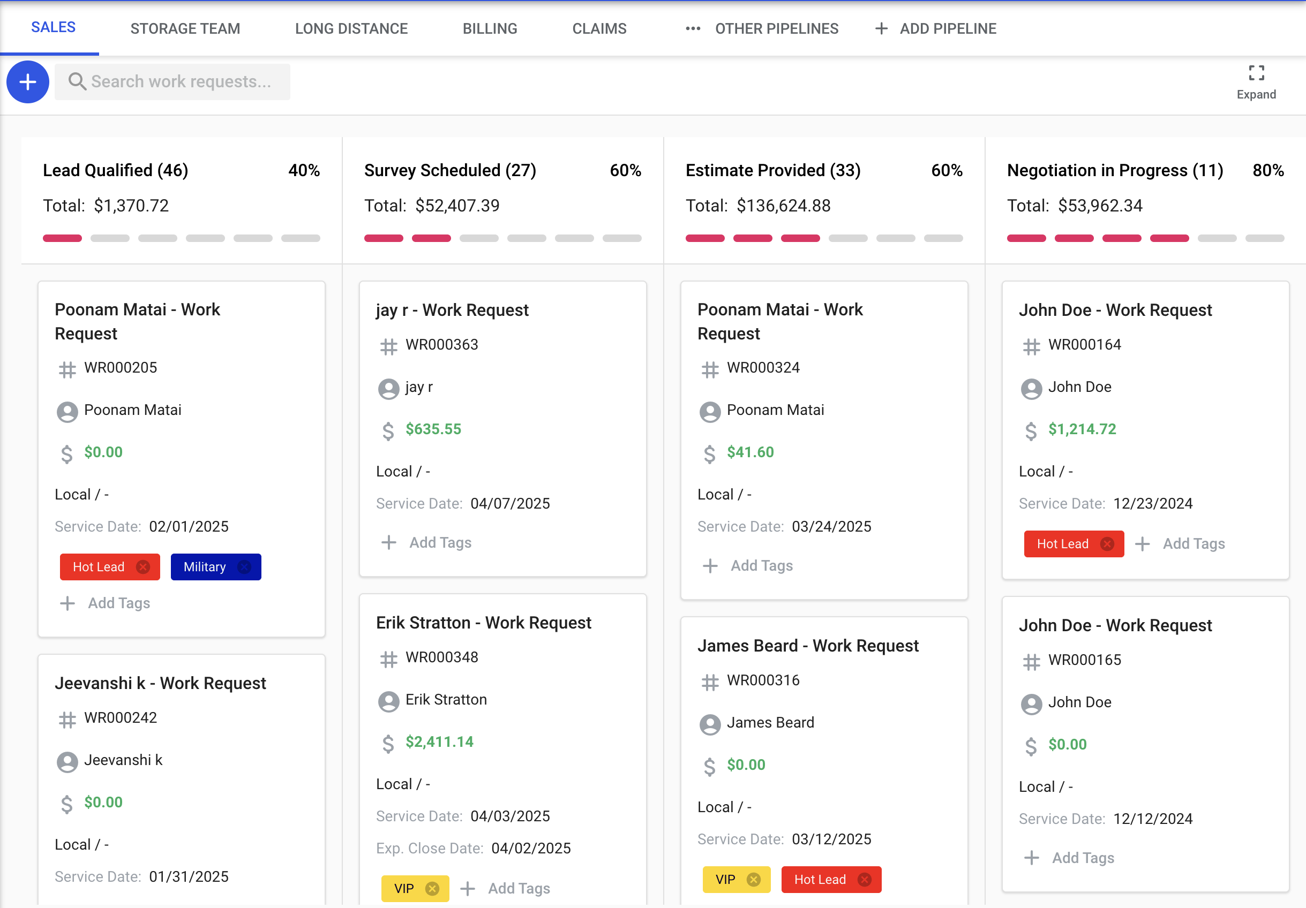The width and height of the screenshot is (1306, 908).
Task: Click the Add Pipeline plus button
Action: tap(881, 28)
